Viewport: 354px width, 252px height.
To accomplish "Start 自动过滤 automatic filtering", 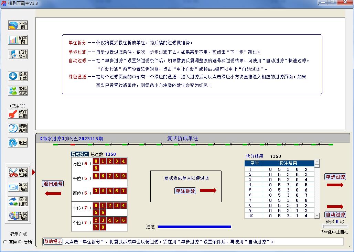I will [x=335, y=214].
